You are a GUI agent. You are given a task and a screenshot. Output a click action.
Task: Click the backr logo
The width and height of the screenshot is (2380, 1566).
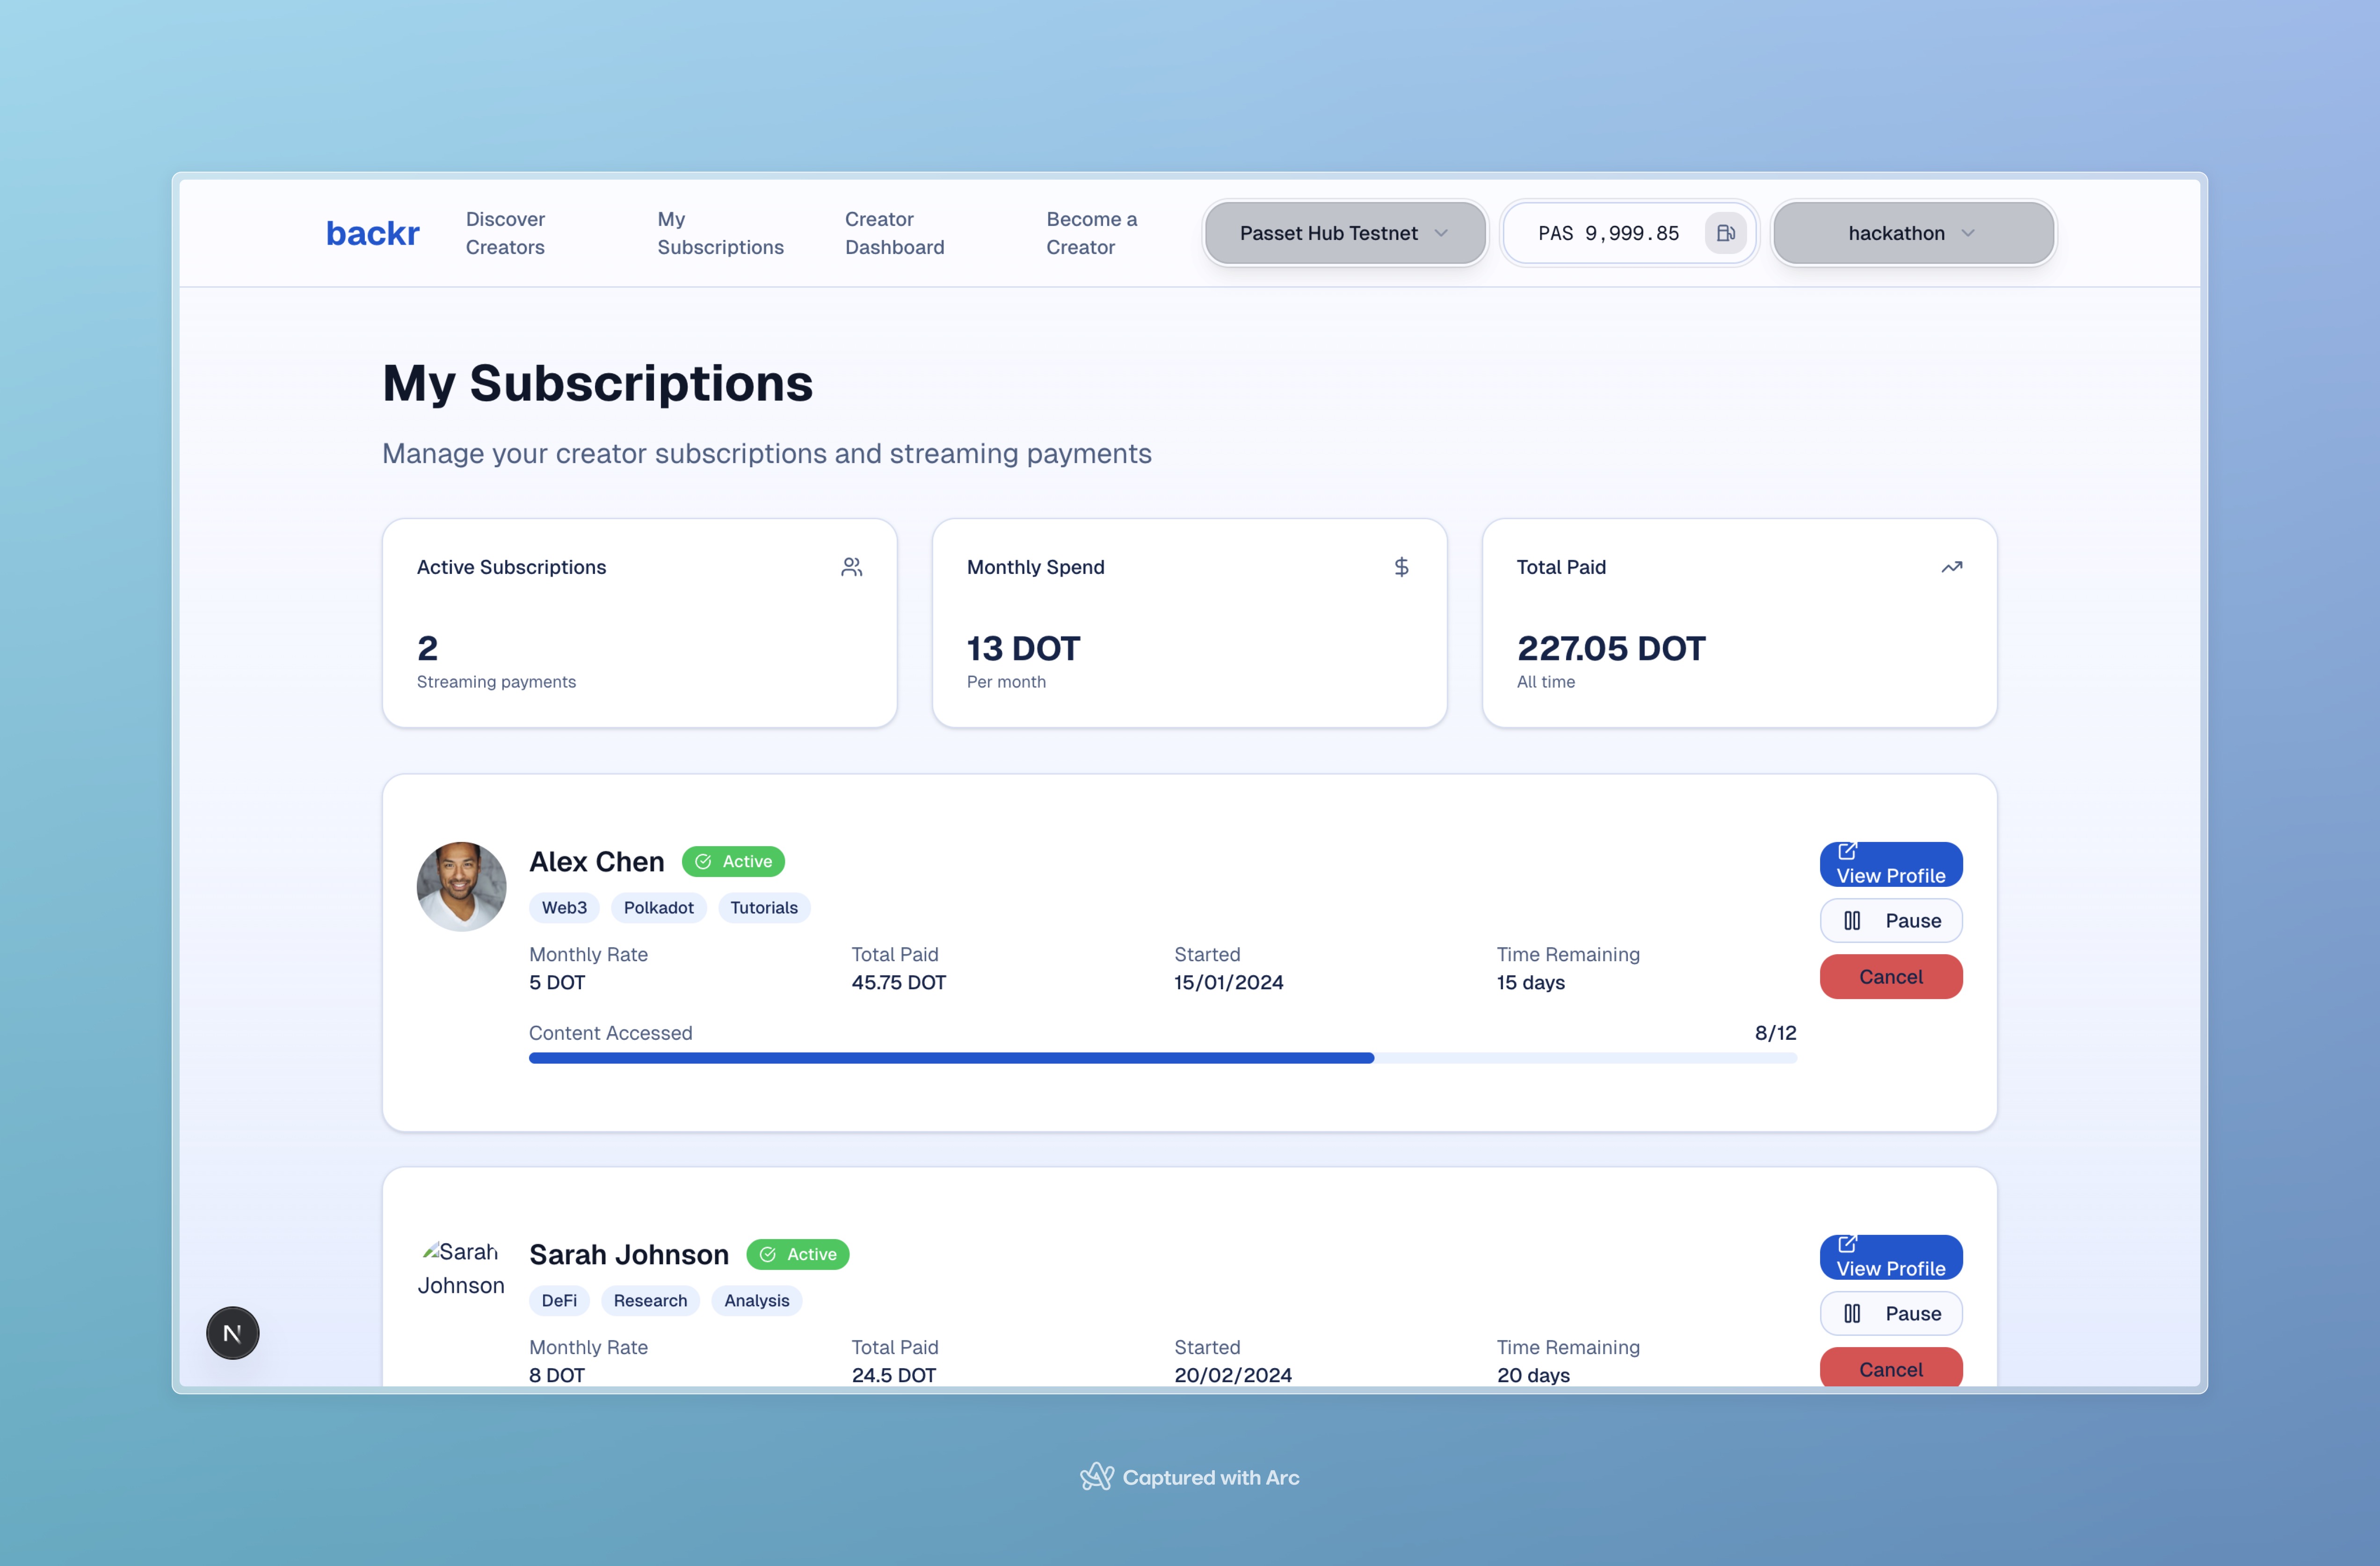(372, 233)
